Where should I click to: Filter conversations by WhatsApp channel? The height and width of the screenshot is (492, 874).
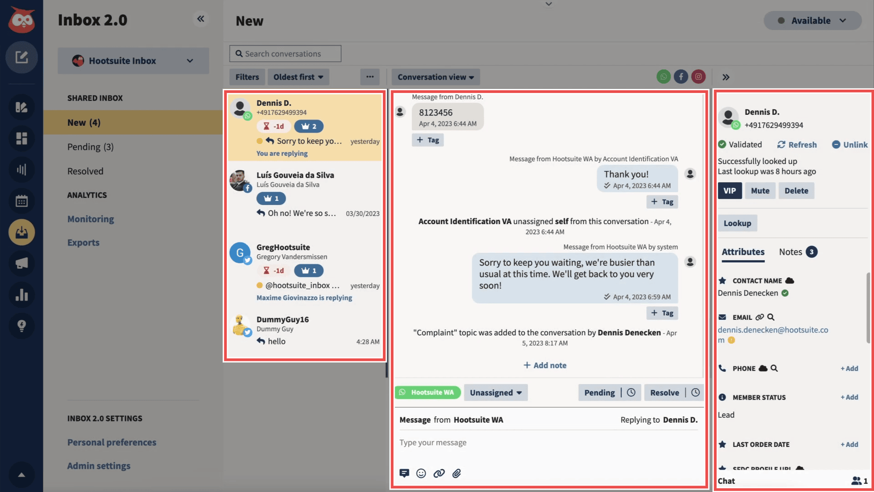663,77
